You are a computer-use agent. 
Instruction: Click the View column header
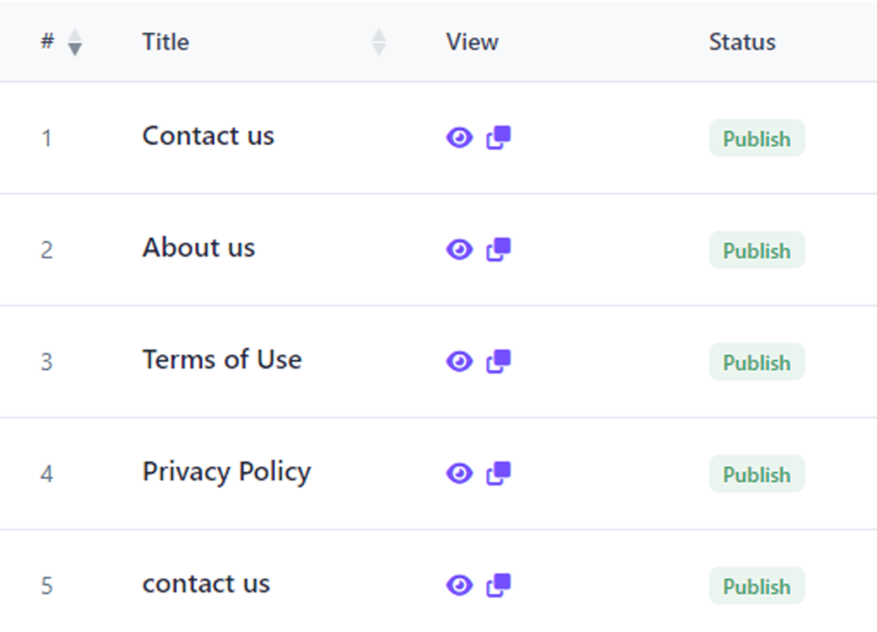[x=471, y=42]
